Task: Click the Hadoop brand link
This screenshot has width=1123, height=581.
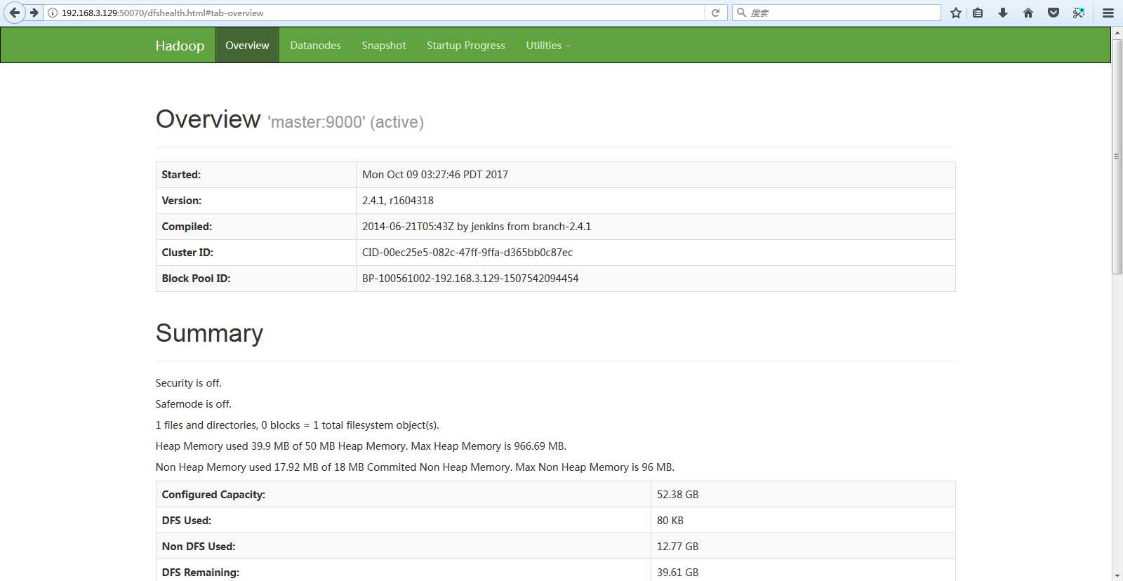Action: point(180,46)
